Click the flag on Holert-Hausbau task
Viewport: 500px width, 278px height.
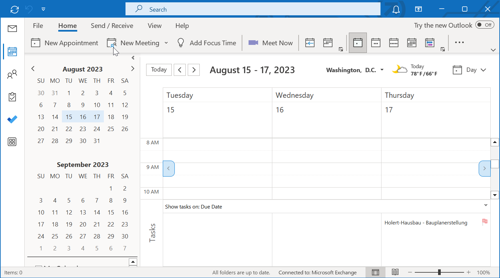485,222
